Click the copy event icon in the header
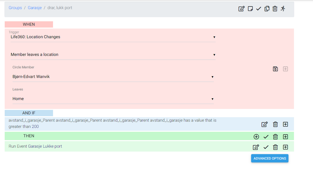 pos(267,9)
